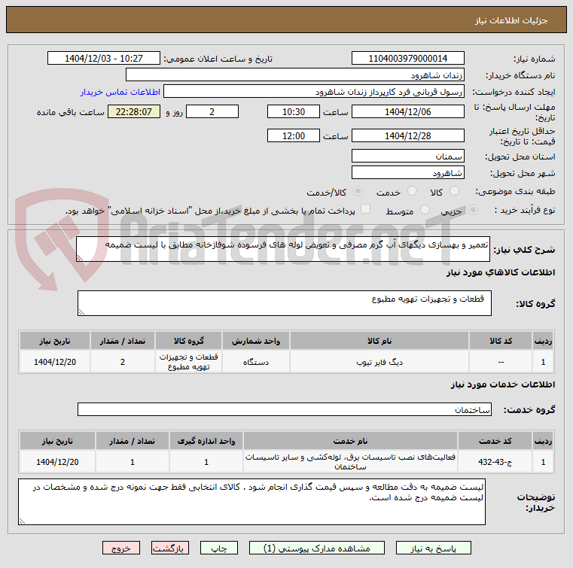This screenshot has width=573, height=568.
Task: Click the services table date 1404/12/20 cell
Action: [57, 462]
